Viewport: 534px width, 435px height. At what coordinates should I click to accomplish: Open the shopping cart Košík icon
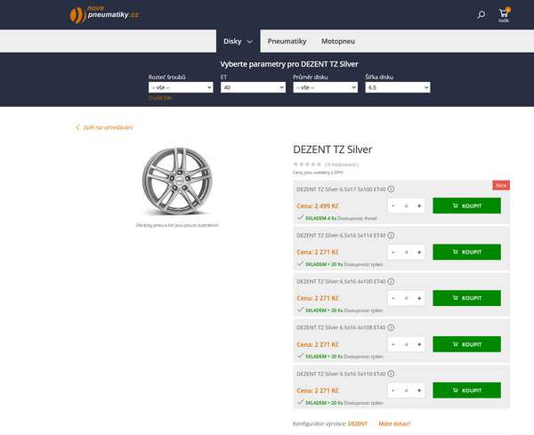pyautogui.click(x=504, y=15)
